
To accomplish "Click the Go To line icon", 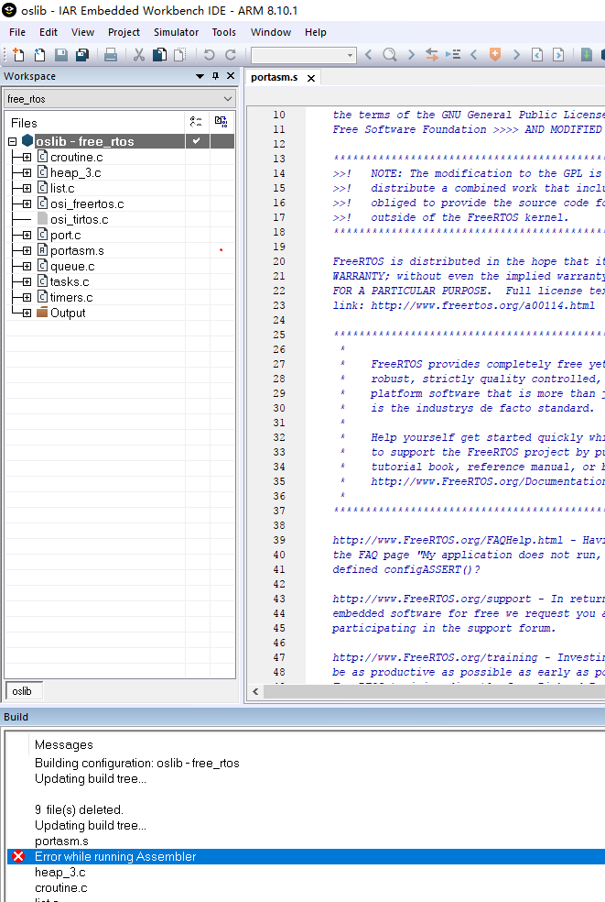I will [453, 55].
